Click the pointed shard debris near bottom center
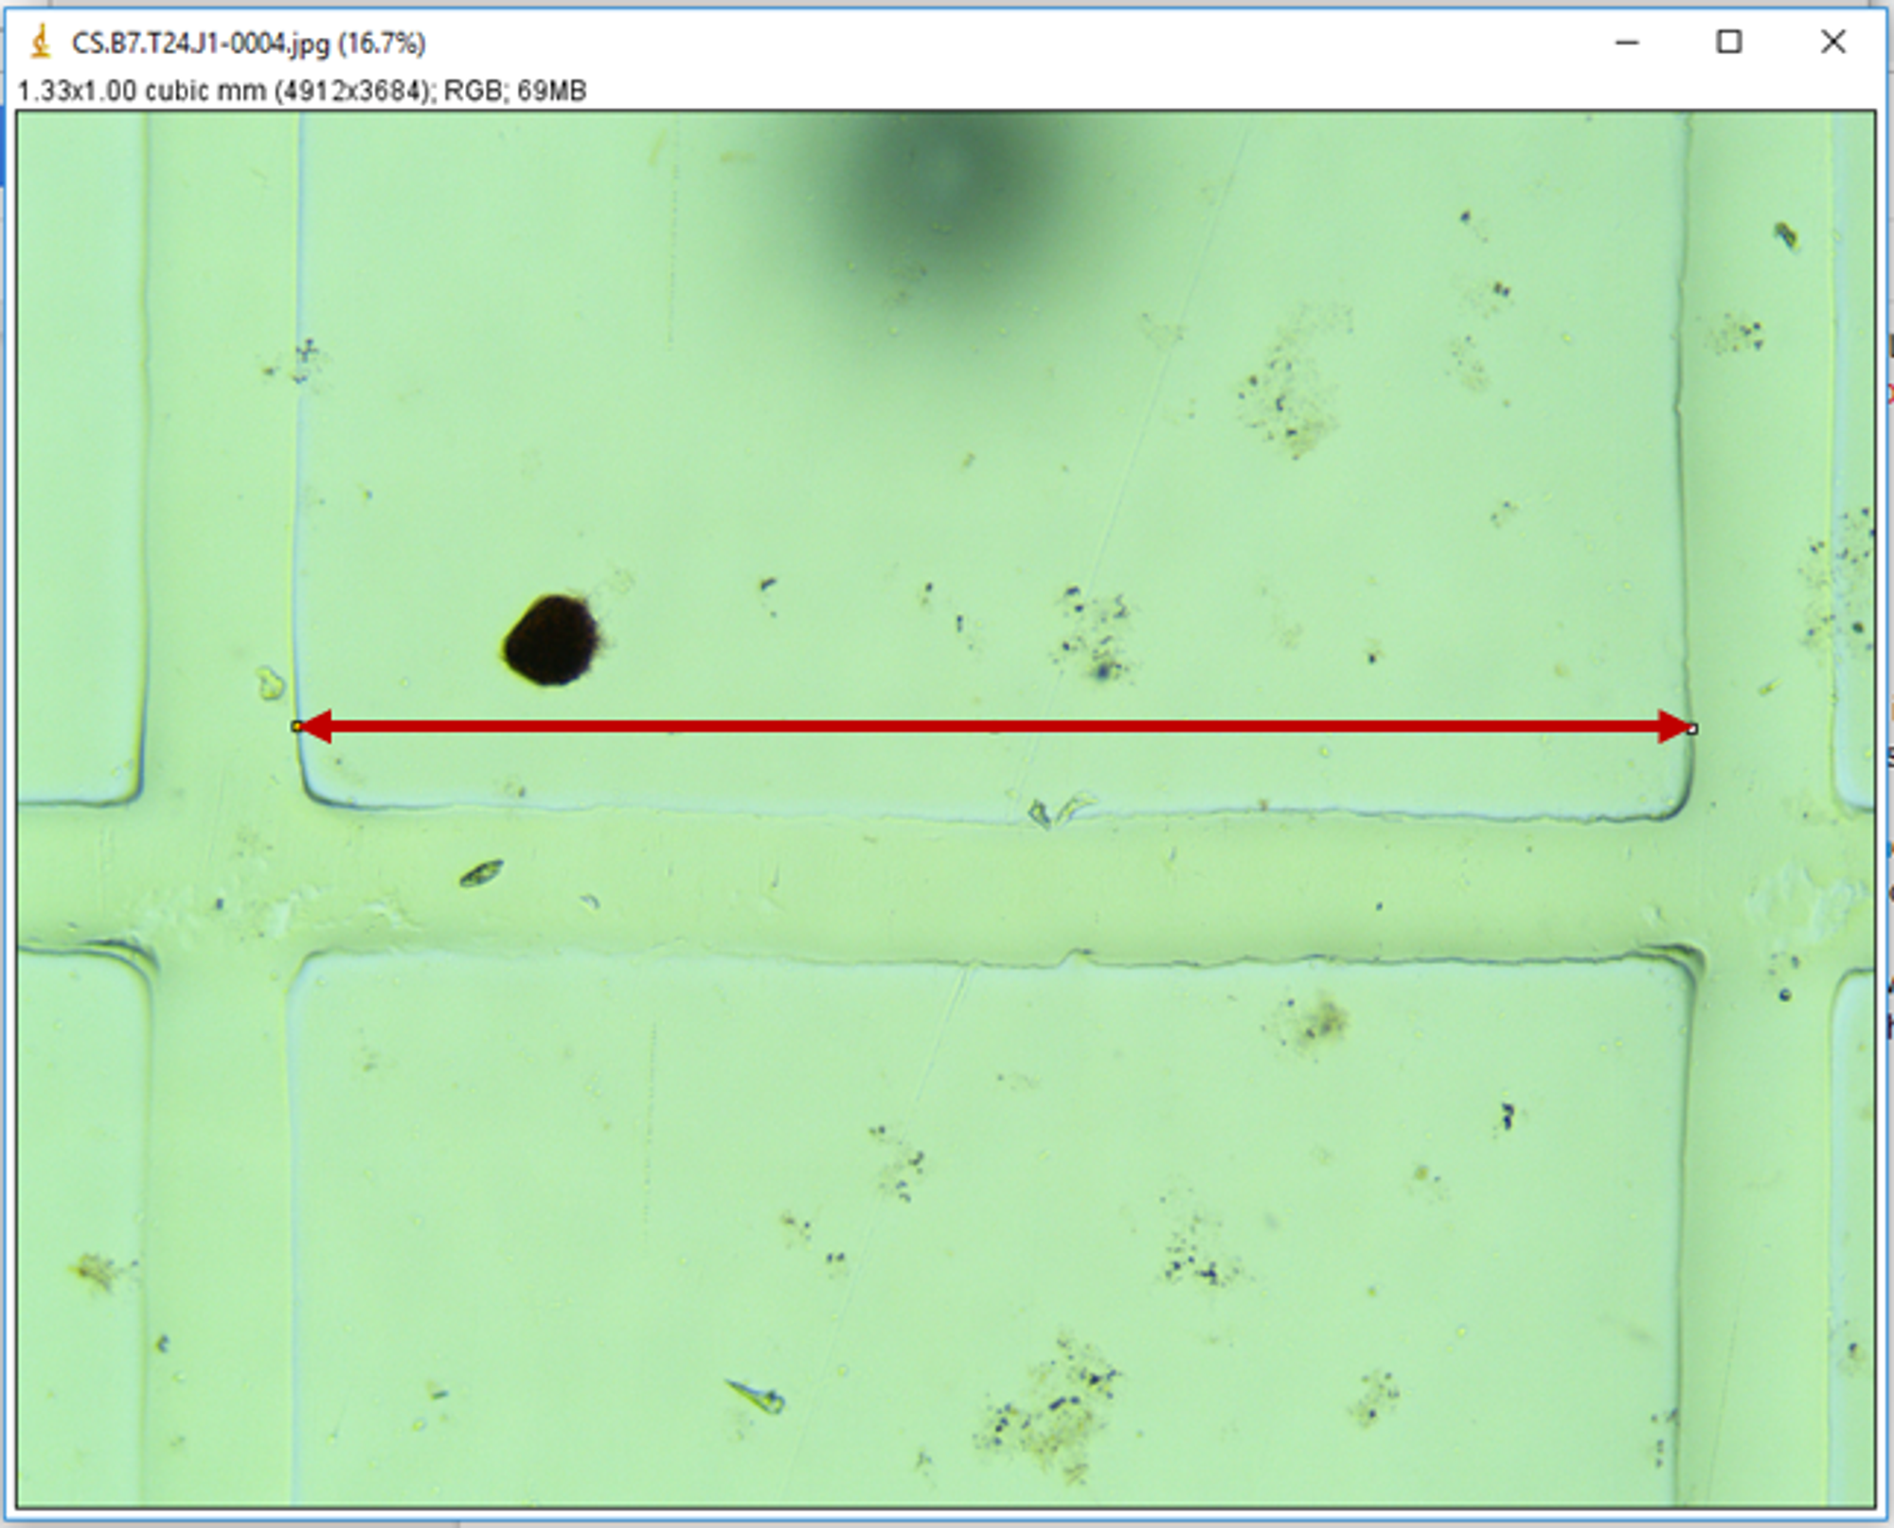This screenshot has height=1528, width=1894. click(759, 1395)
